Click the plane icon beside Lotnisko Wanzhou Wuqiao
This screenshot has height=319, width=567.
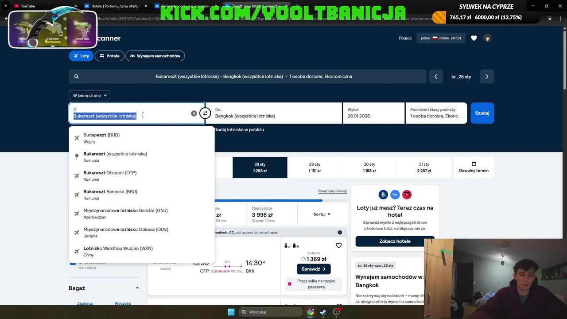pyautogui.click(x=77, y=252)
